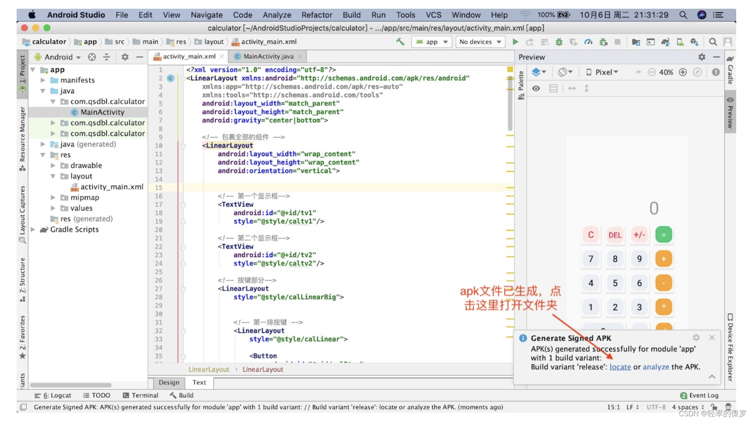
Task: Open the Favorites side tab
Action: coord(22,337)
